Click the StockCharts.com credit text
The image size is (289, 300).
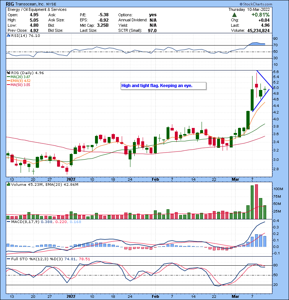(x=256, y=4)
